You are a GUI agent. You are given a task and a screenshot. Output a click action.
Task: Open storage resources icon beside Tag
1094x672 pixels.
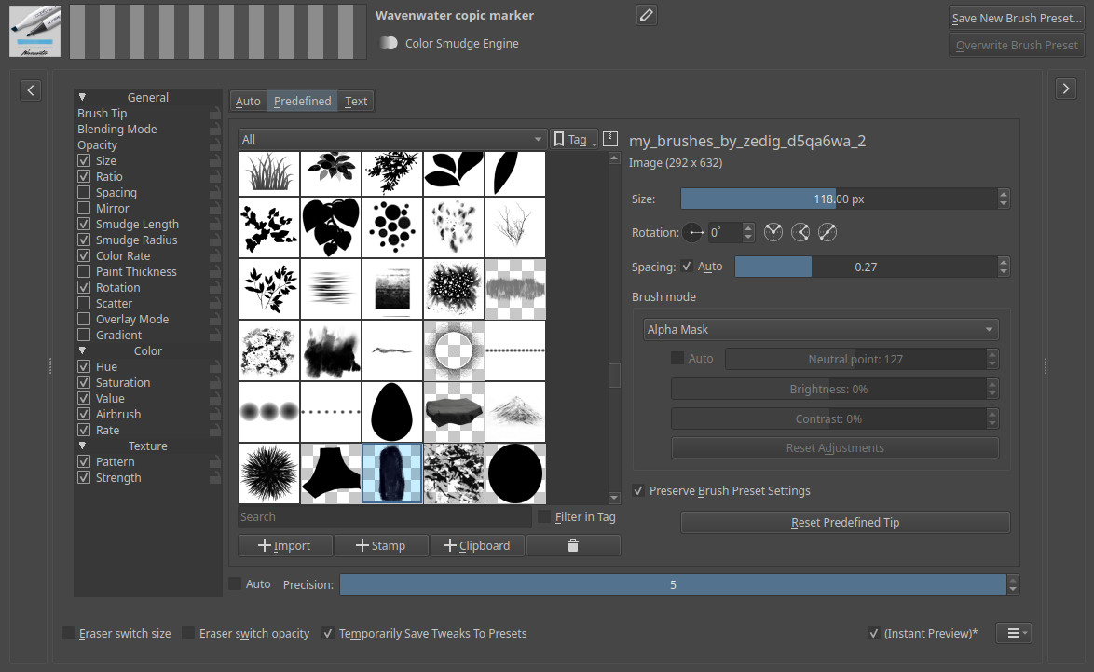(x=610, y=139)
